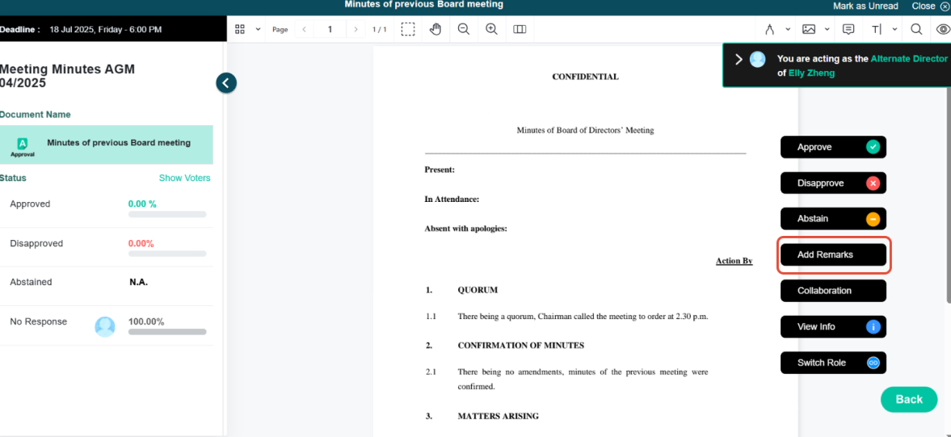Select the insert image tool
The height and width of the screenshot is (437, 951).
(809, 29)
